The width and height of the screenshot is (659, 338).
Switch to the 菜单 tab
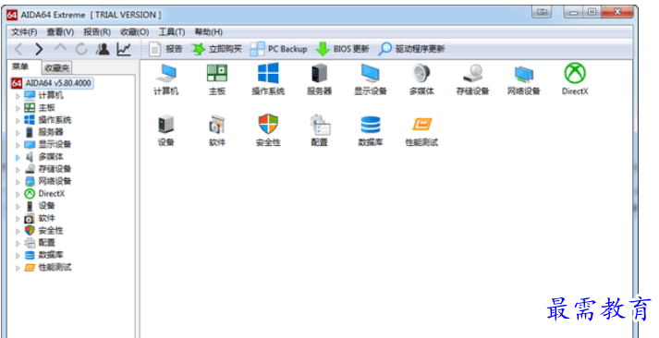click(20, 66)
